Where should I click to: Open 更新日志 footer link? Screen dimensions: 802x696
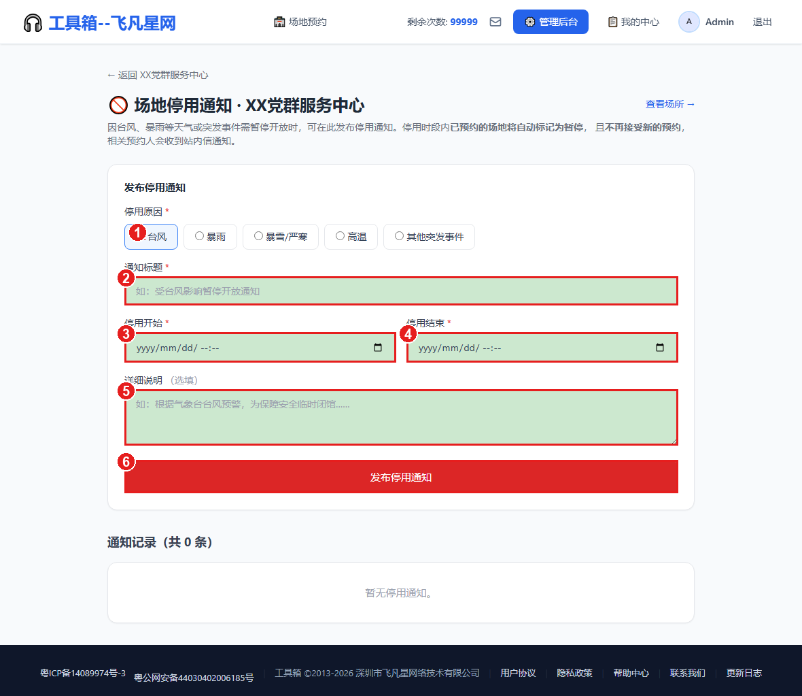(x=744, y=673)
